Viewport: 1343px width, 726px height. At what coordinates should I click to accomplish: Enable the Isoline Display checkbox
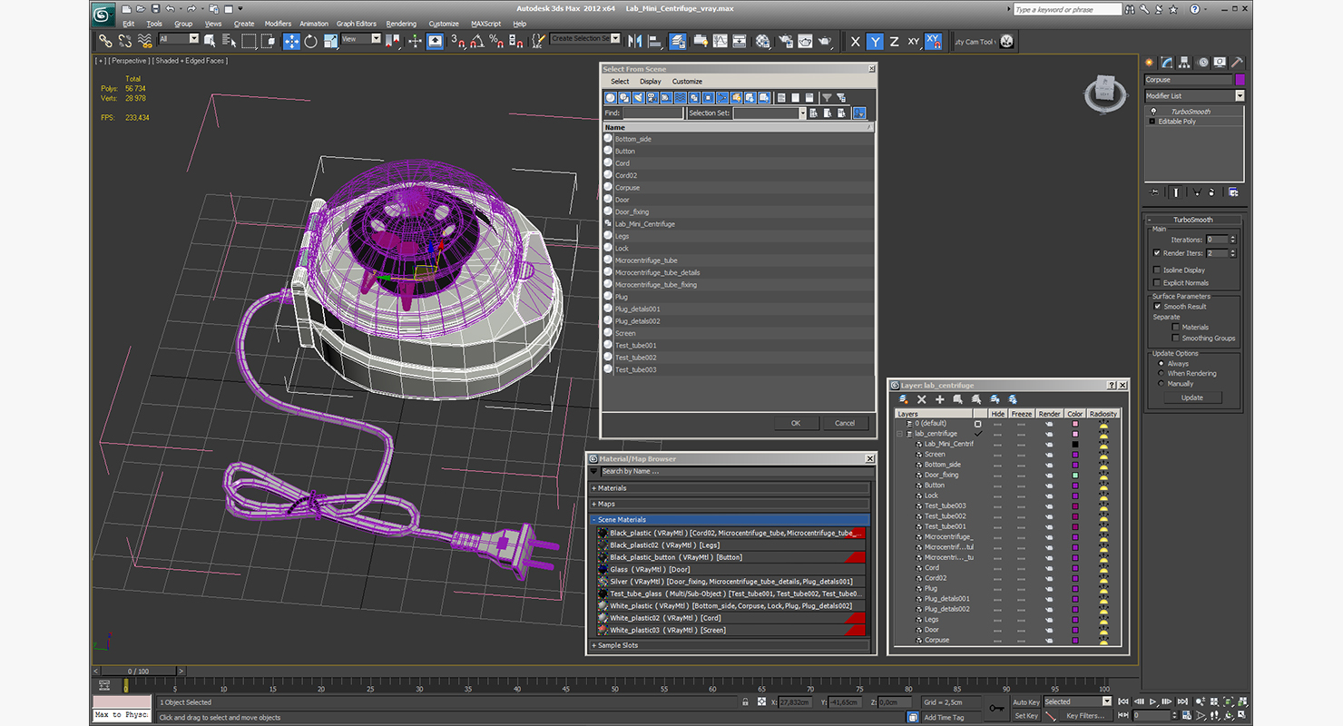[1157, 270]
